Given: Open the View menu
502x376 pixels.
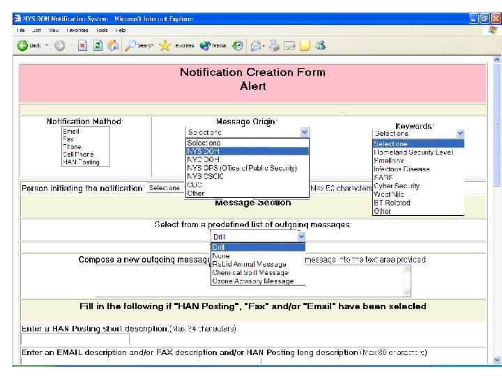Looking at the screenshot, I should click(54, 31).
